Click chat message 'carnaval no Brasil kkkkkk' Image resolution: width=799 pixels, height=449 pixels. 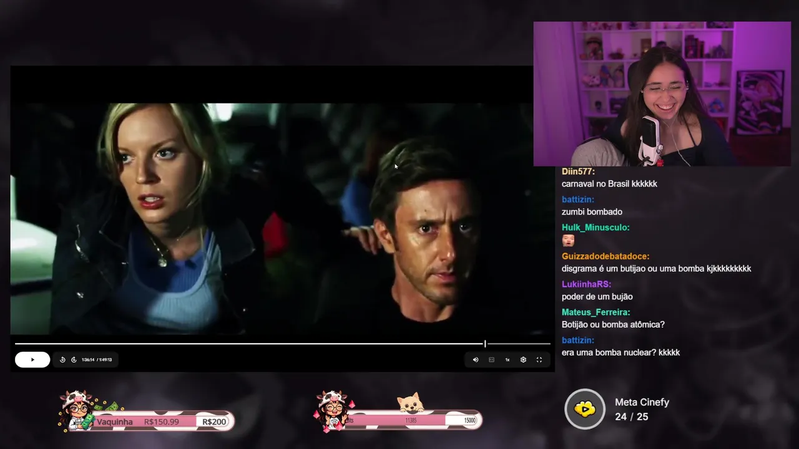point(609,184)
